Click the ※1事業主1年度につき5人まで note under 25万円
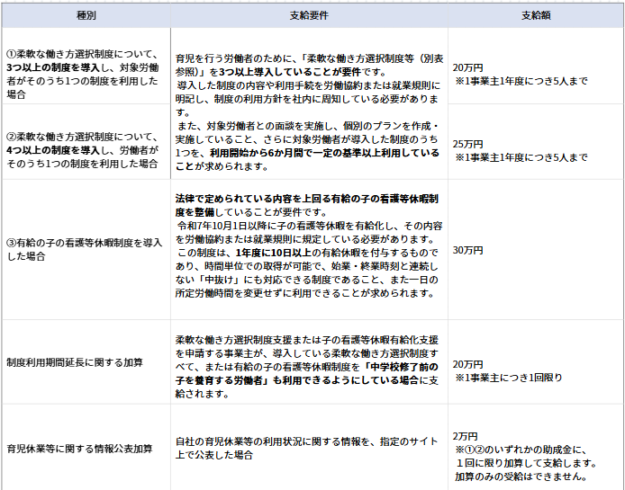Viewport: 625px width, 490px height. 521,157
